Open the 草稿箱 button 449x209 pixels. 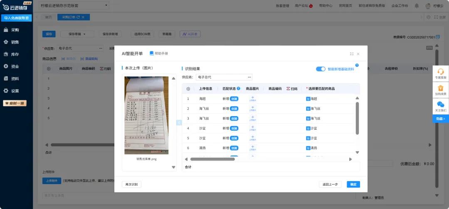167,34
